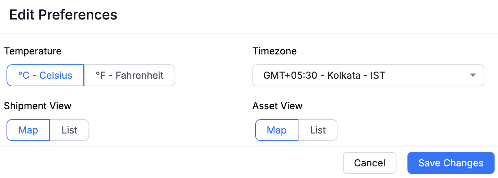Click the Edit Preferences heading
The image size is (498, 178).
pos(63,15)
